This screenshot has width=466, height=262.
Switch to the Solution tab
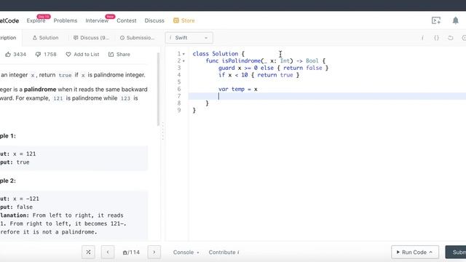pyautogui.click(x=45, y=38)
